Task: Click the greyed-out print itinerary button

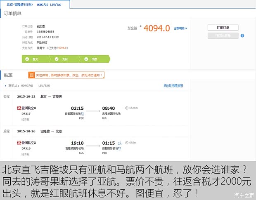Action: tap(223, 35)
